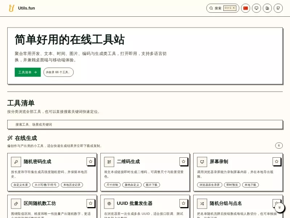Viewport: 290px width, 218px height.
Task: Click the magic wand icon beside 在线生成
Action: pos(10,138)
